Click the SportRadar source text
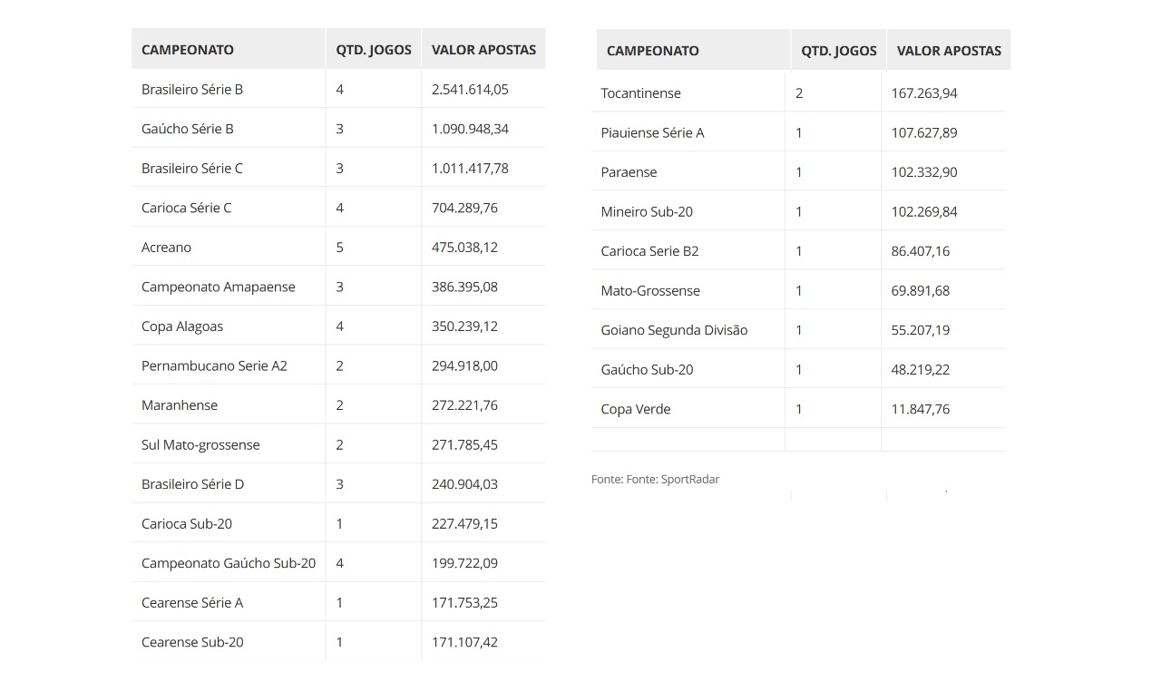Image resolution: width=1161 pixels, height=691 pixels. 689,479
